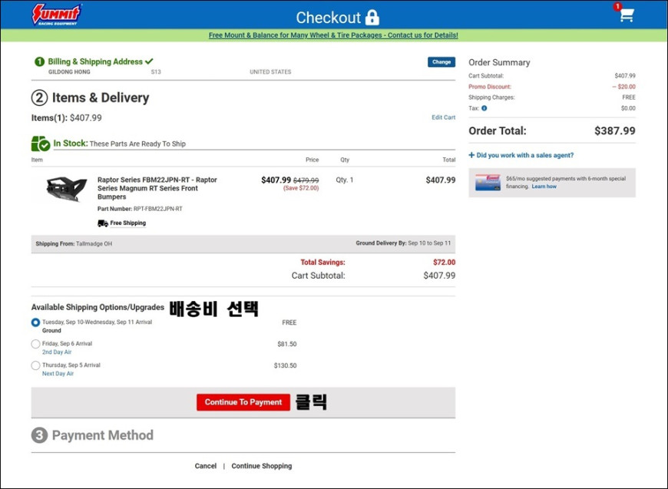The image size is (668, 489).
Task: Select Next Day Air shipping option
Action: pyautogui.click(x=36, y=365)
